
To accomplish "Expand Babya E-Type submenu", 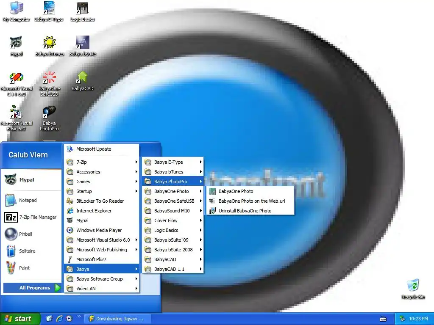I will click(x=173, y=162).
